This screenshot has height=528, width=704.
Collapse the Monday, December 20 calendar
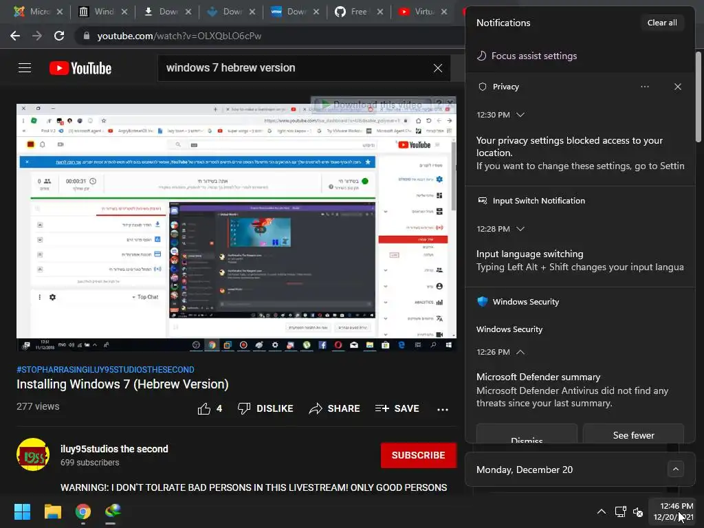(676, 469)
